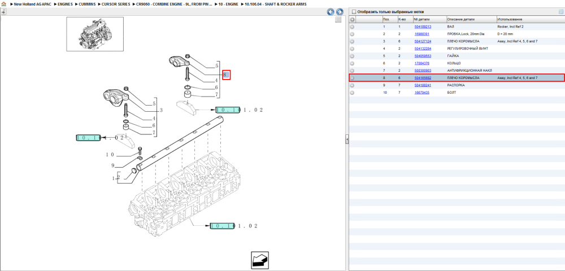Click the return arrow icon below the diagram
This screenshot has width=565, height=271.
pos(260,260)
